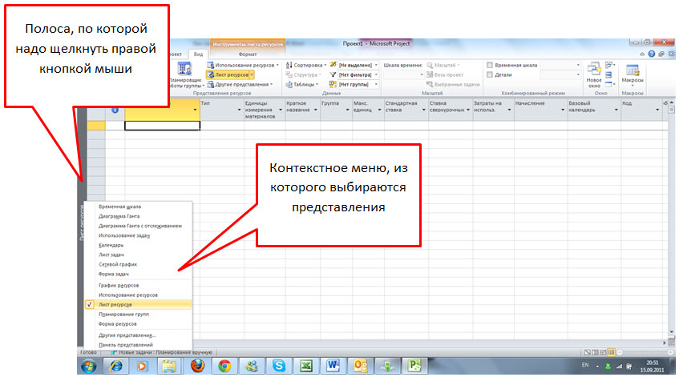Click the Microsoft Project taskbar icon
Screen dimensions: 687x377
coord(414,366)
